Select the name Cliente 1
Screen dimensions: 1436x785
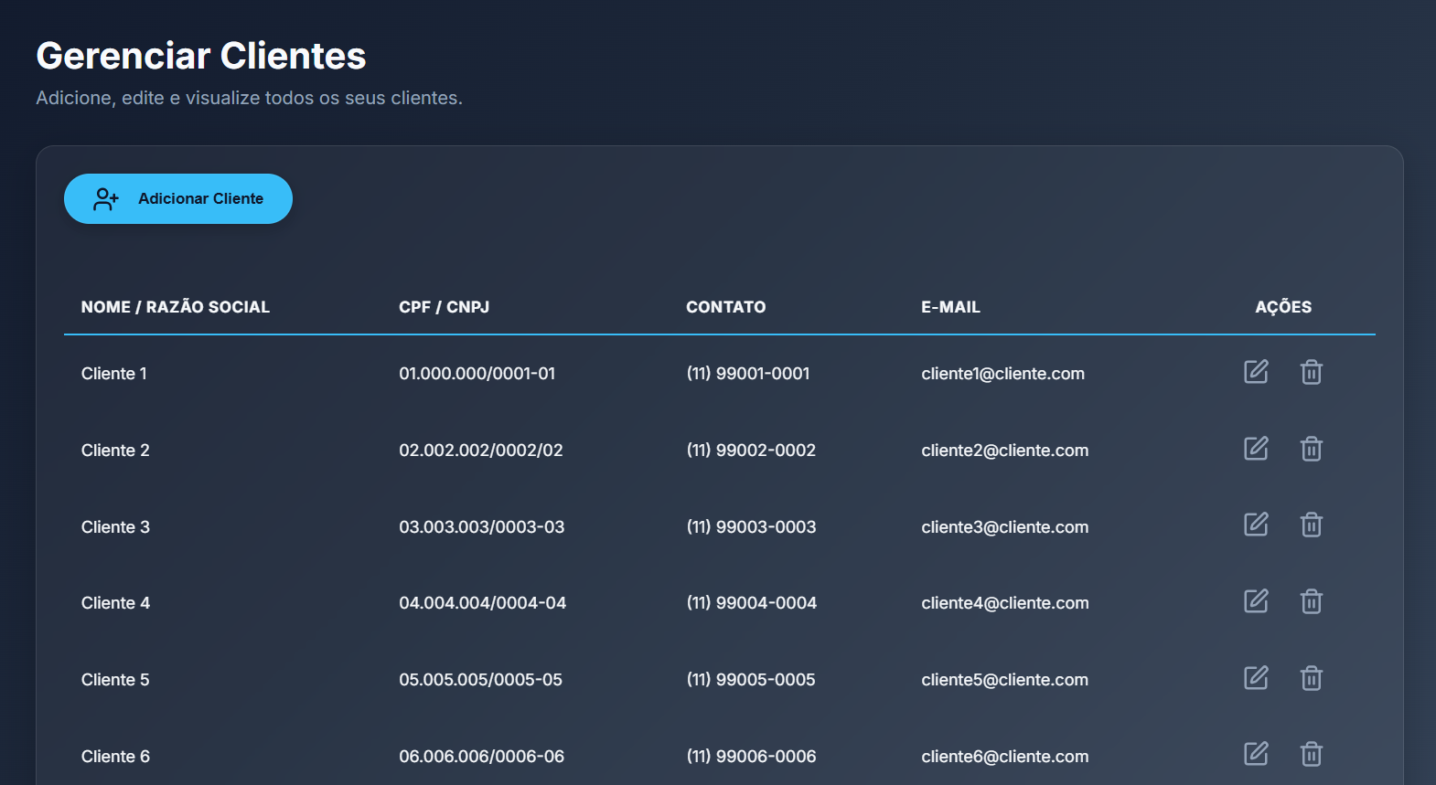click(x=114, y=374)
